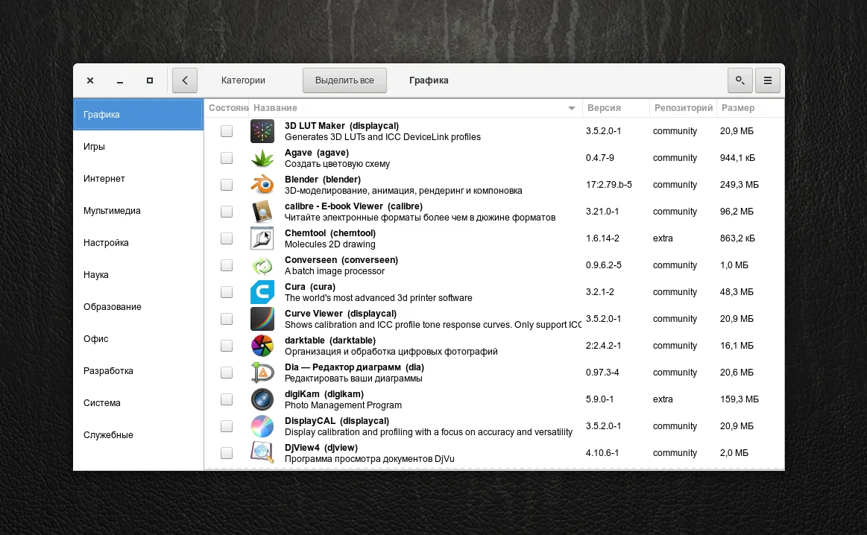Screen dimensions: 867x535
Task: Click the Converseen version 0.9.6.2-5
Action: (x=604, y=265)
